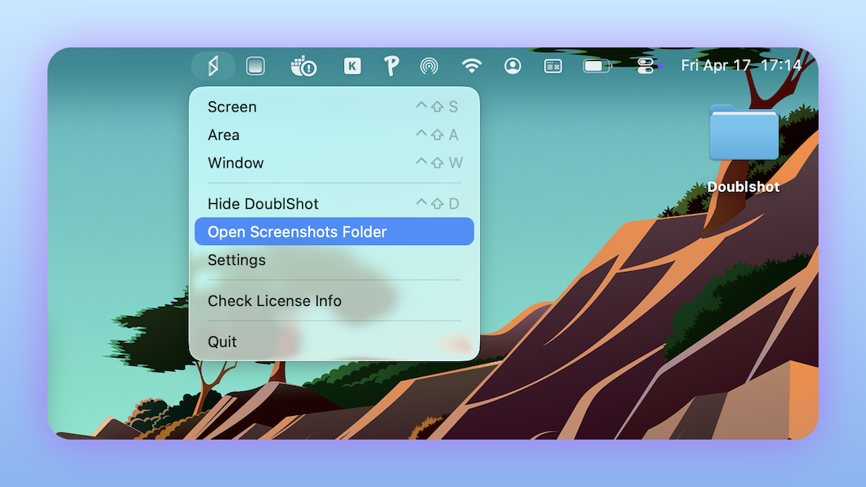Screen dimensions: 866x487
Task: Check the battery status icon
Action: (x=595, y=66)
